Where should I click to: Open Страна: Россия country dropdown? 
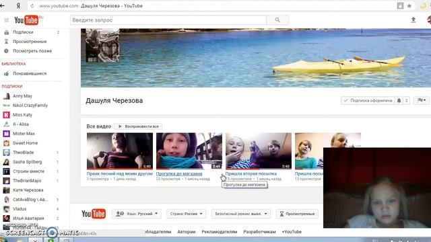[x=186, y=214]
